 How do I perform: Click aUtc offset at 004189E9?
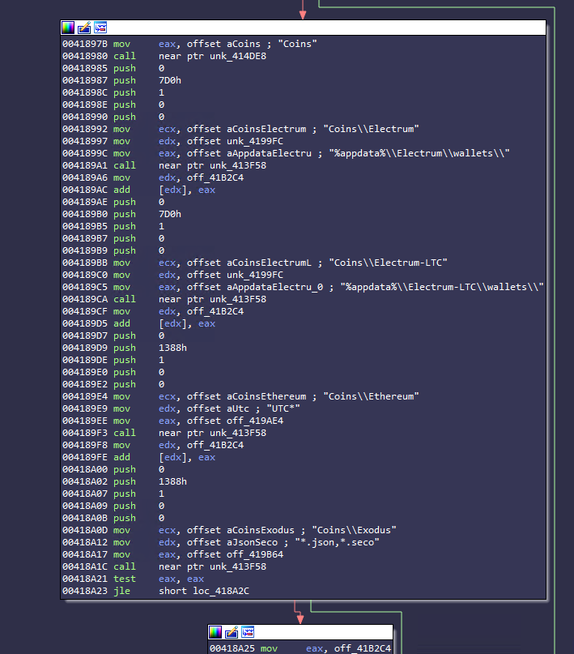coord(238,408)
